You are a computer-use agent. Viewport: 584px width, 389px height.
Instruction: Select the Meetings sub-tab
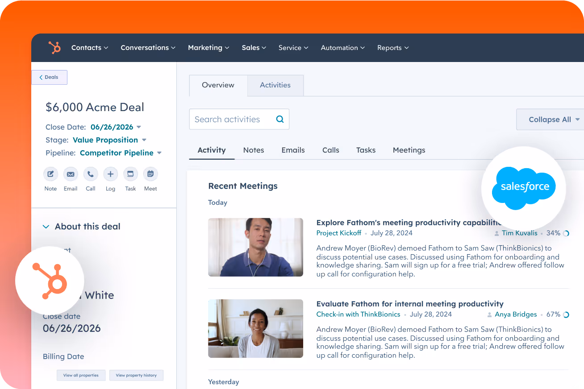[x=409, y=150]
